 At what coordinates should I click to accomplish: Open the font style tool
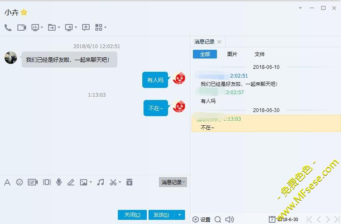(7, 182)
